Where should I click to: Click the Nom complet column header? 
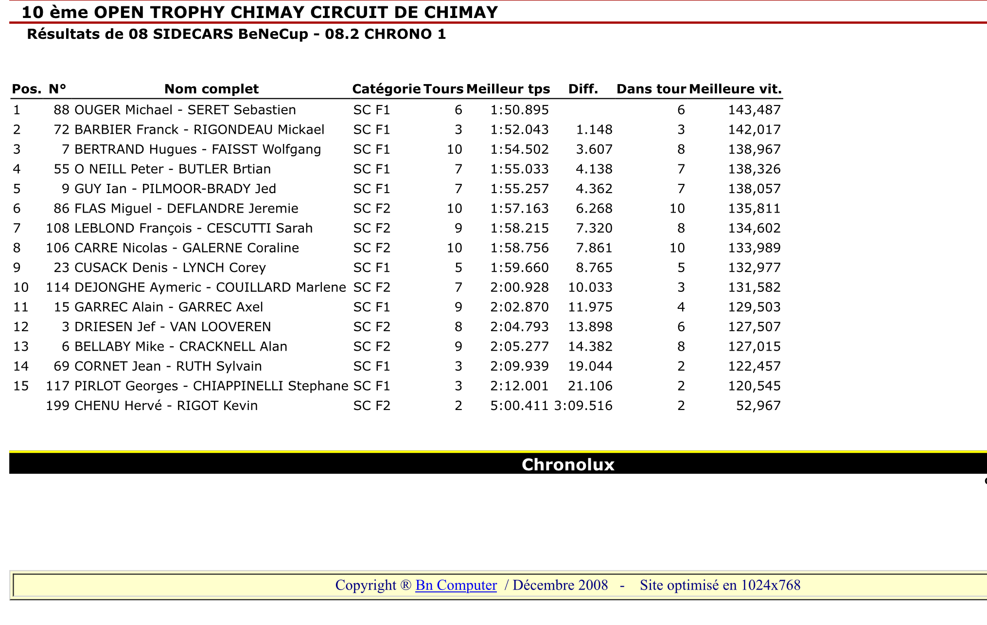pos(211,89)
